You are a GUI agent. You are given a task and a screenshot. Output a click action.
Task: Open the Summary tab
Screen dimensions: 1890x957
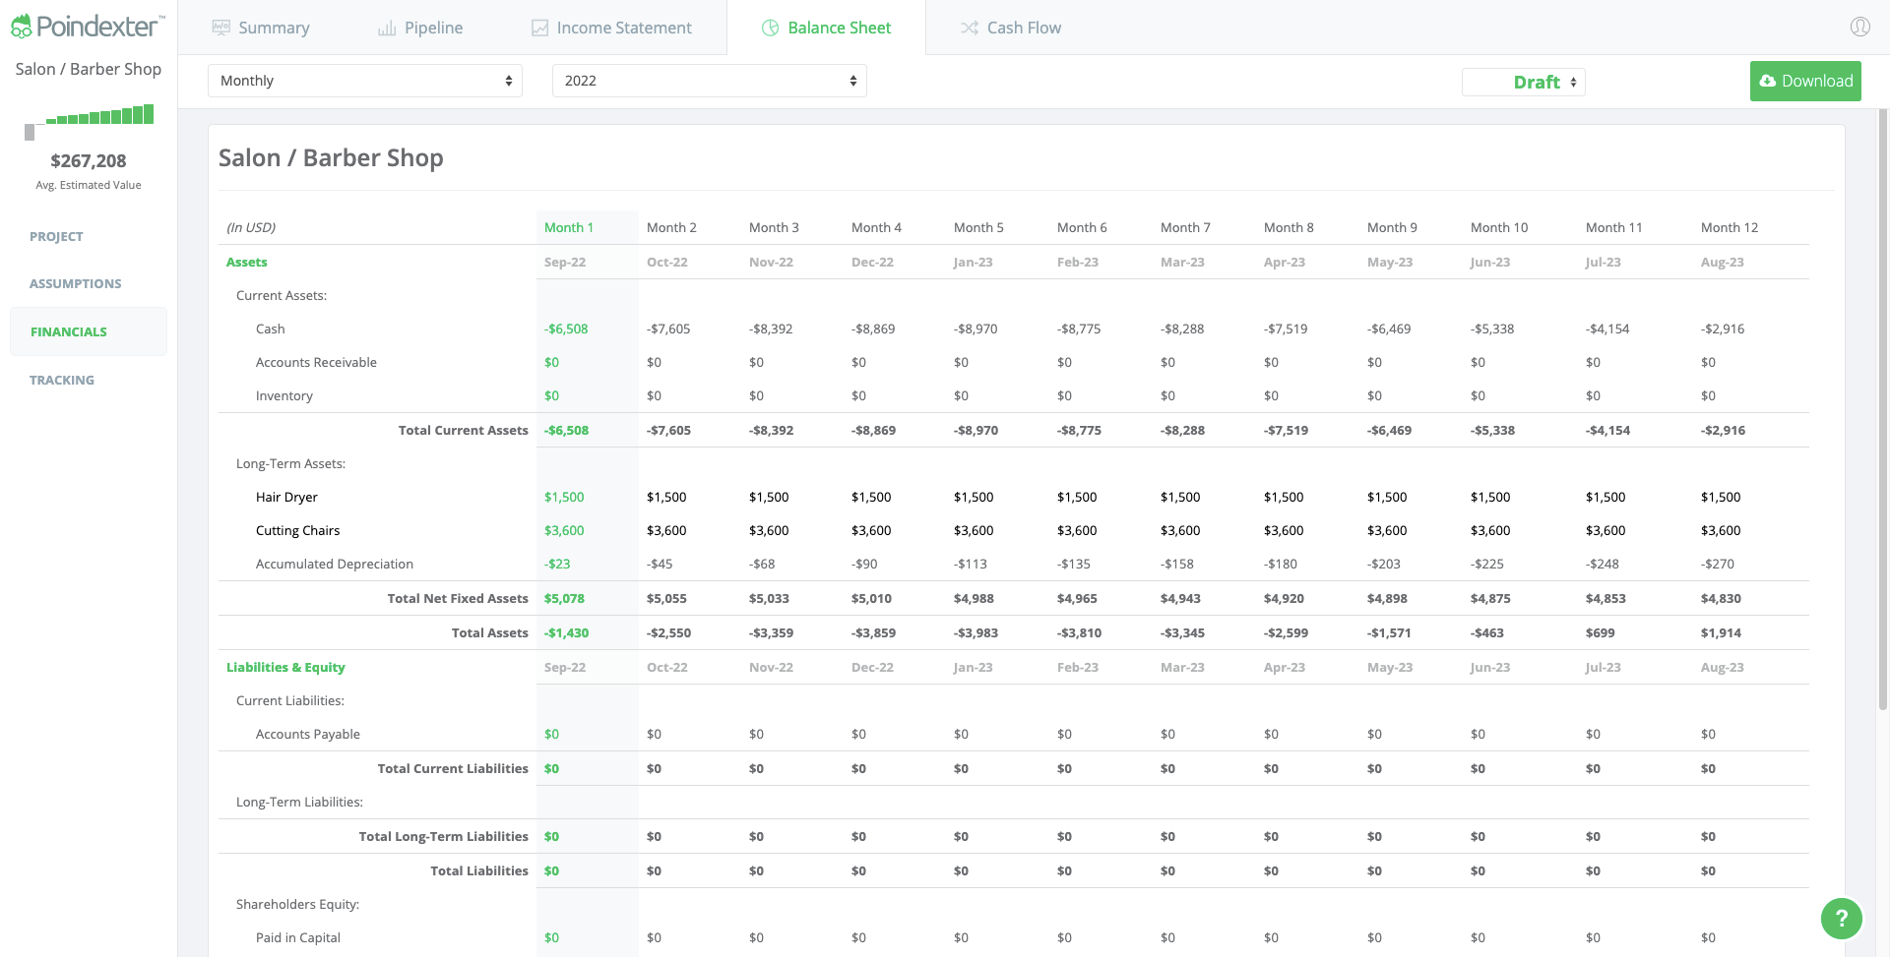coord(261,28)
